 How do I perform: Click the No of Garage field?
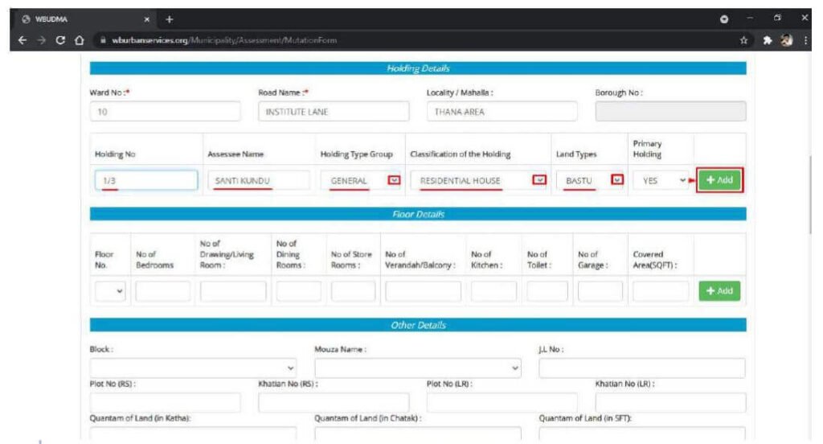point(600,290)
